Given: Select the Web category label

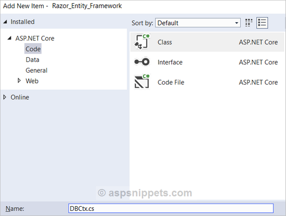Looking at the screenshot, I should coord(32,81).
